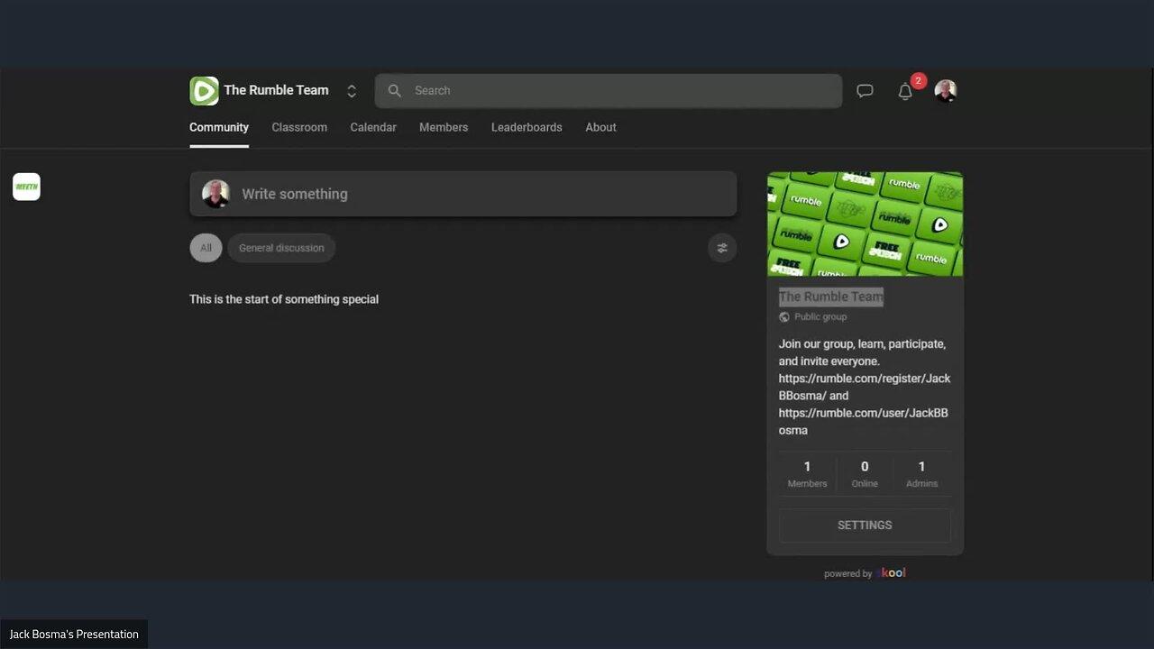Toggle the General discussion category filter

click(281, 247)
